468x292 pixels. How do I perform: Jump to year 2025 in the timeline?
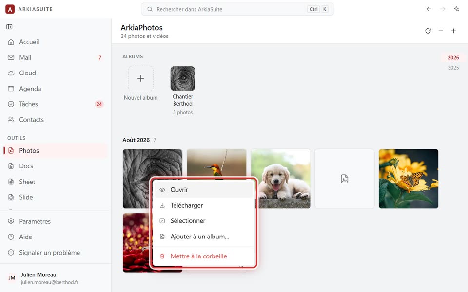point(453,68)
